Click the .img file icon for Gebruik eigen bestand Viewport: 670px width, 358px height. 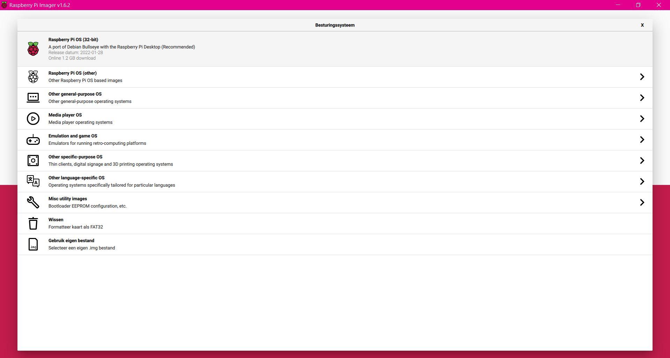(33, 244)
